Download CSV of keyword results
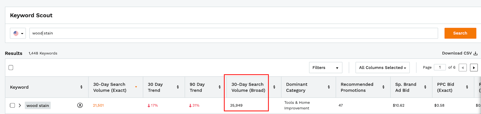This screenshot has height=114, width=481. 460,53
